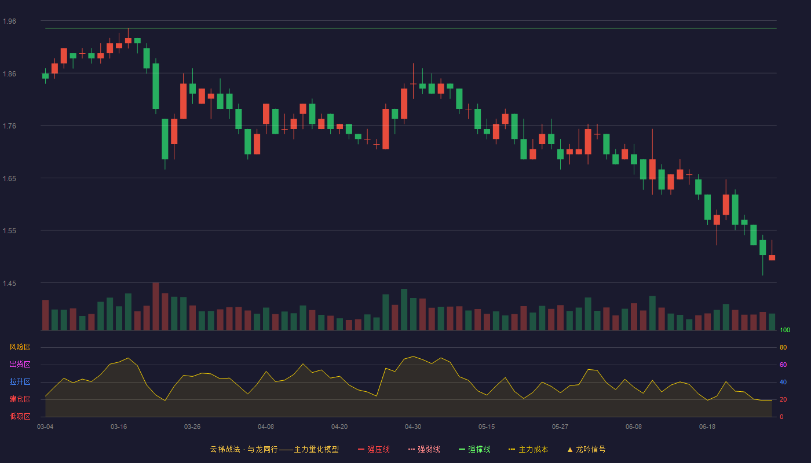Click the 05-27 date label
The height and width of the screenshot is (463, 811).
(x=560, y=427)
